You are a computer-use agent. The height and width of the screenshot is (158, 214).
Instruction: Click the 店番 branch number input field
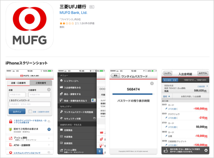tap(17, 94)
